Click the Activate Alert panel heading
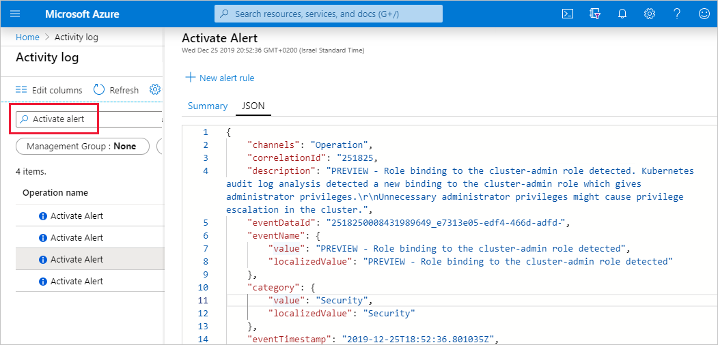The height and width of the screenshot is (345, 718). pos(220,38)
